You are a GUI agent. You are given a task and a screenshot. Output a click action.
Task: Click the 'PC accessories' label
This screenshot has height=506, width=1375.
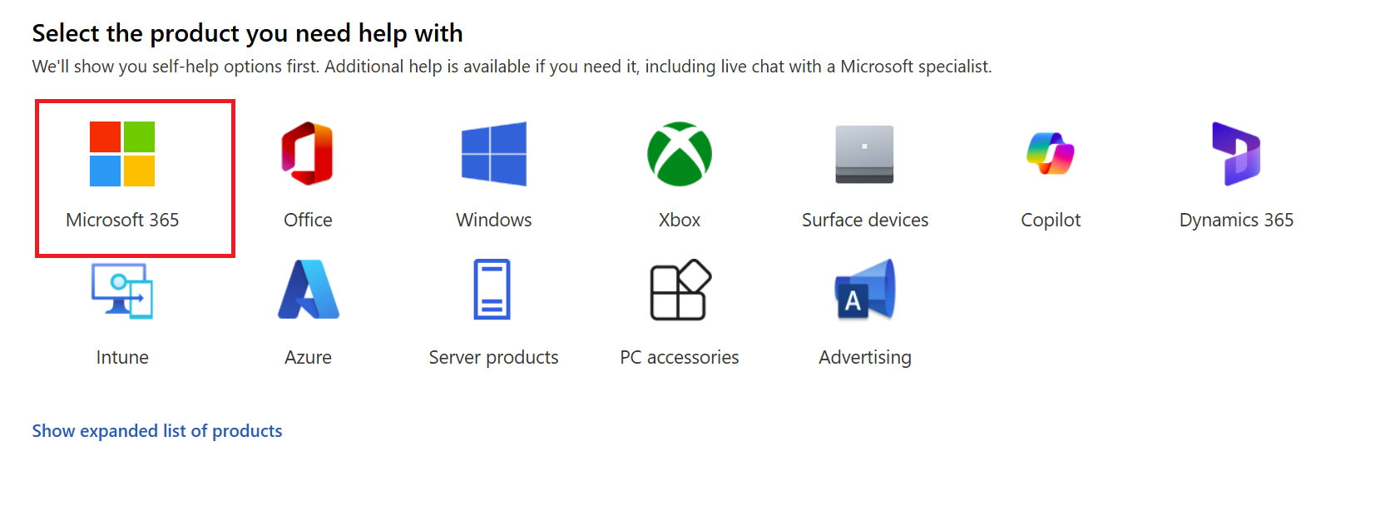680,357
